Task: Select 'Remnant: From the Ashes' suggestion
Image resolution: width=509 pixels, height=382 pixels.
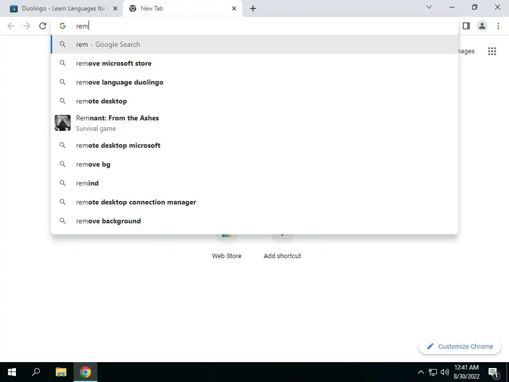Action: [255, 123]
